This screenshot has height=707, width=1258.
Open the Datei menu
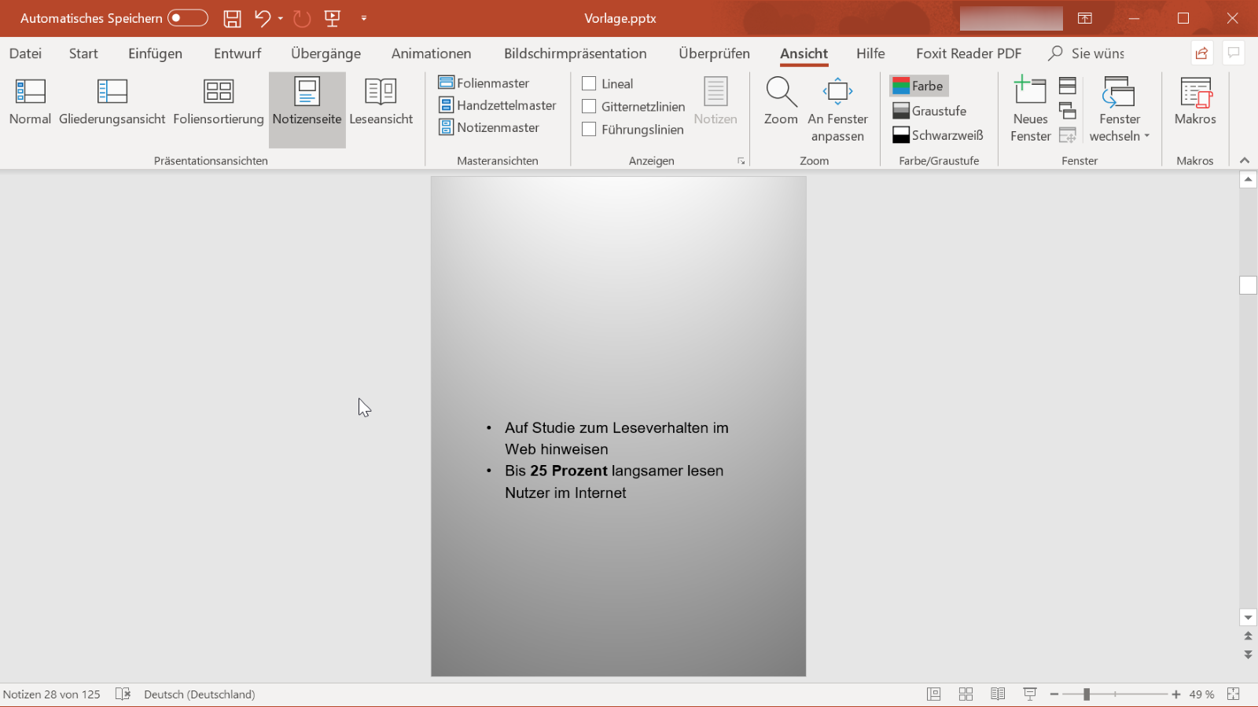click(24, 53)
